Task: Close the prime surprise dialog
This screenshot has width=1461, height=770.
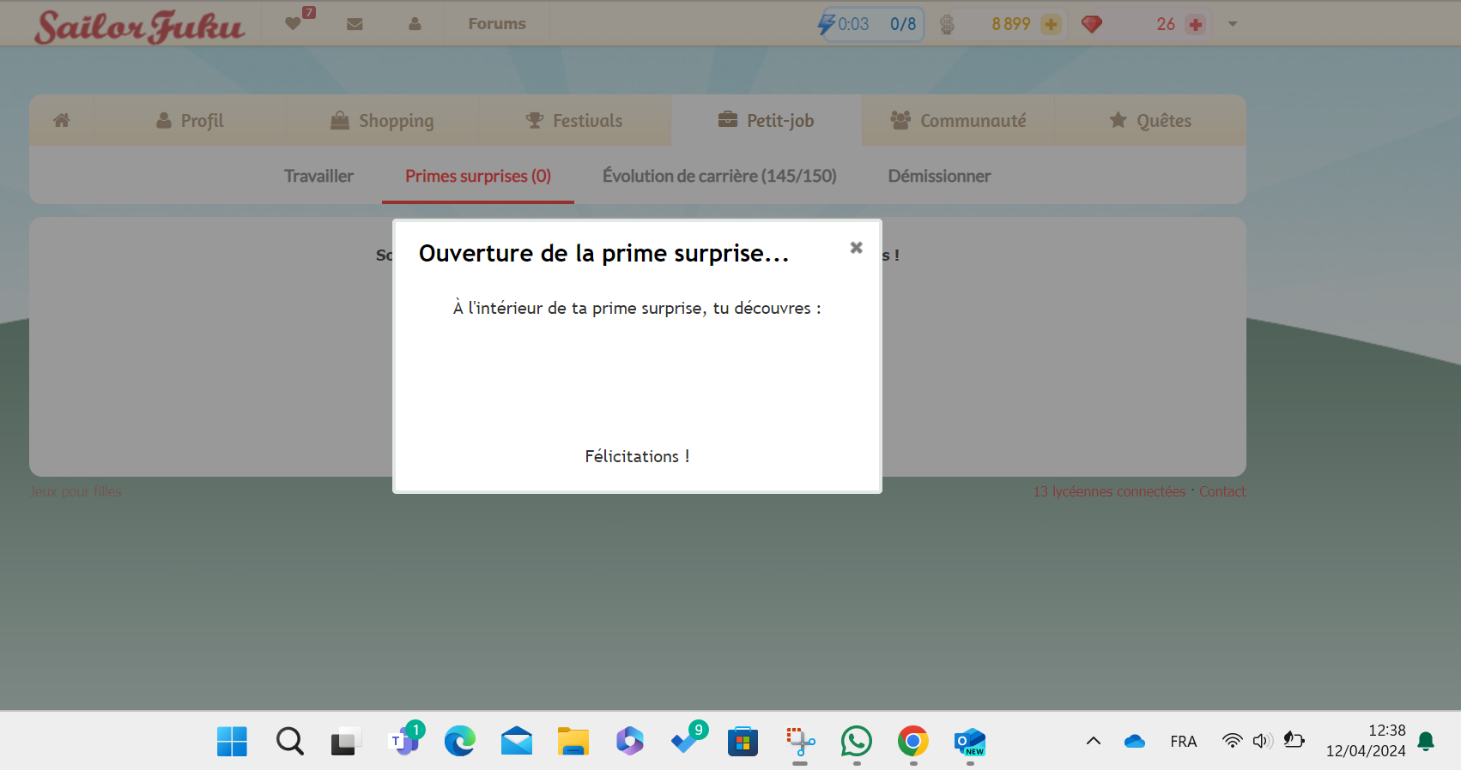Action: pyautogui.click(x=856, y=248)
